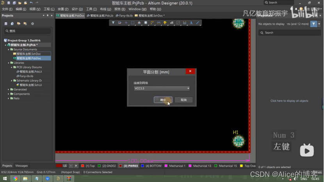The image size is (324, 182).
Task: Select the [1] Top layer tab
Action: pos(88,166)
